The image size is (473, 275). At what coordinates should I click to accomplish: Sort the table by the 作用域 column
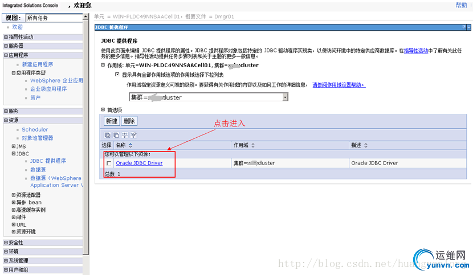pos(253,145)
